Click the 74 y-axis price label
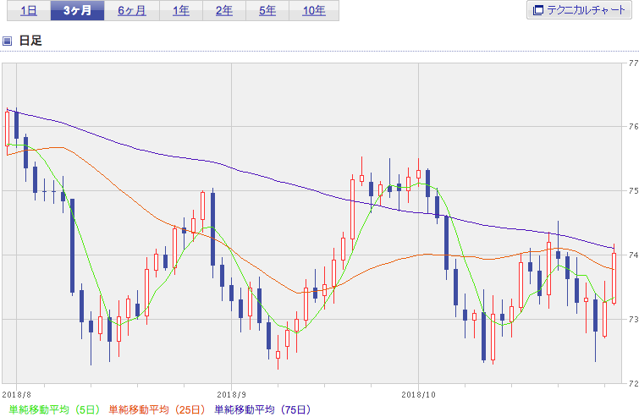Viewport: 639px width, 417px height. [633, 255]
